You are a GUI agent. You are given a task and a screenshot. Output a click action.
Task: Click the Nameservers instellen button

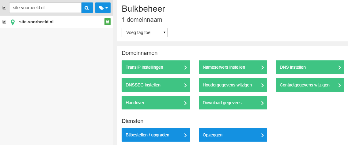pos(233,67)
